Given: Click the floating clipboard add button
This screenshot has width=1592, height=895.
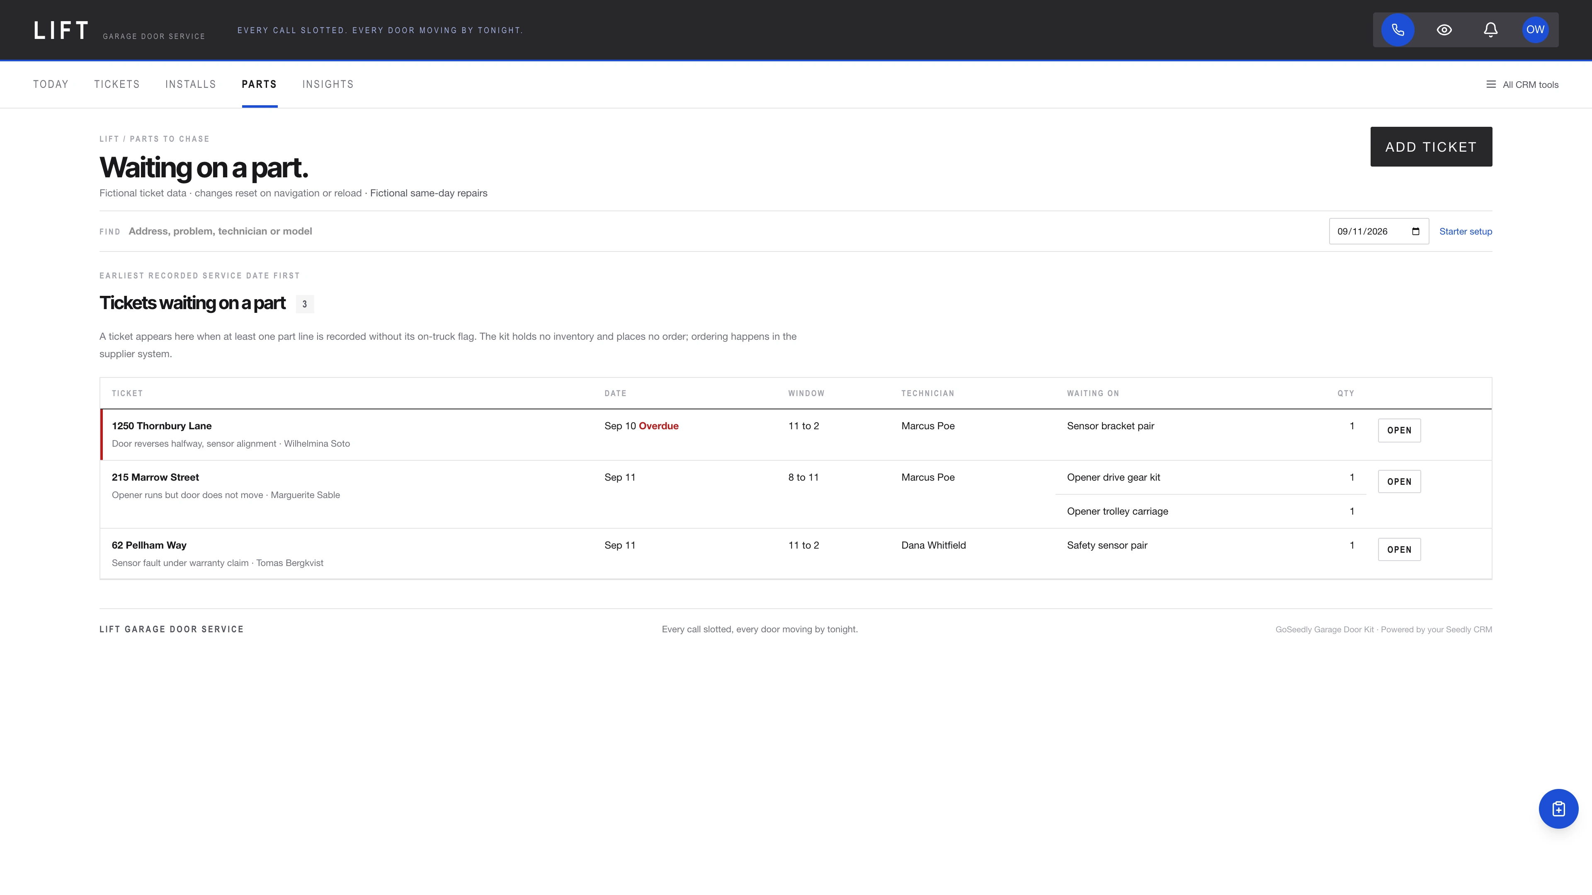Looking at the screenshot, I should [x=1558, y=808].
